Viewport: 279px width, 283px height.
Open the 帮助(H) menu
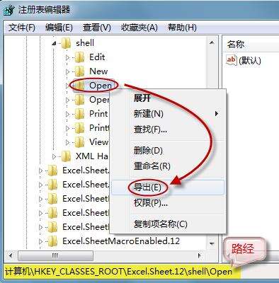[182, 28]
